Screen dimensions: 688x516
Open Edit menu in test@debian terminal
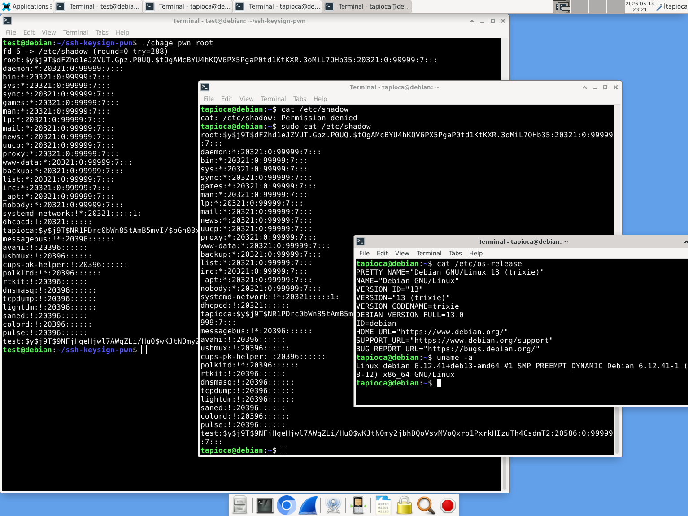point(29,32)
